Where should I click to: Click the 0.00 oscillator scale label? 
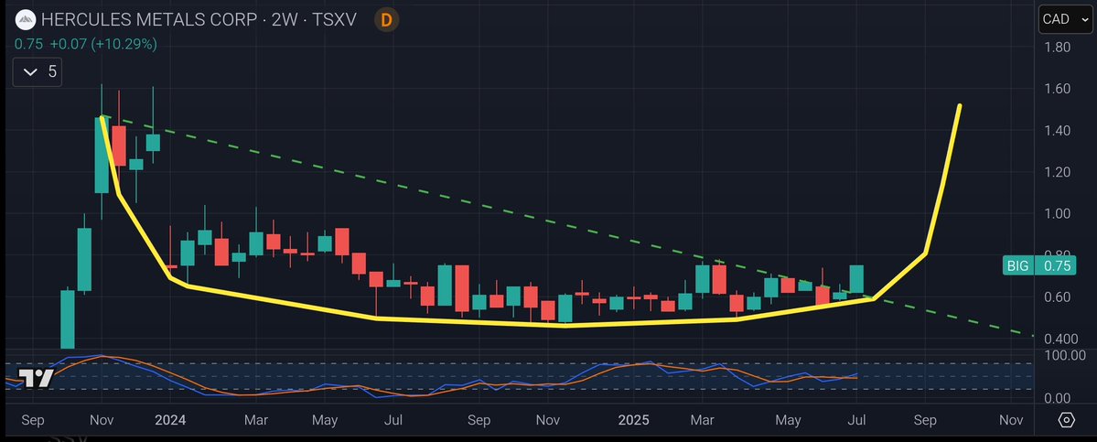click(1057, 399)
